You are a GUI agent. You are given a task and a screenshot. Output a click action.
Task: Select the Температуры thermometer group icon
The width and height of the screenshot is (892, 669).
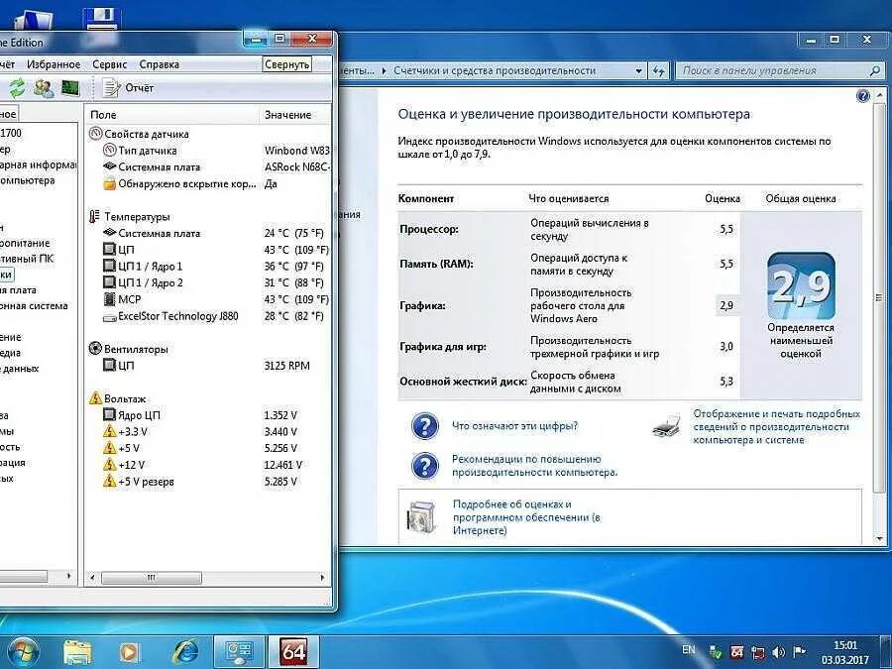94,216
